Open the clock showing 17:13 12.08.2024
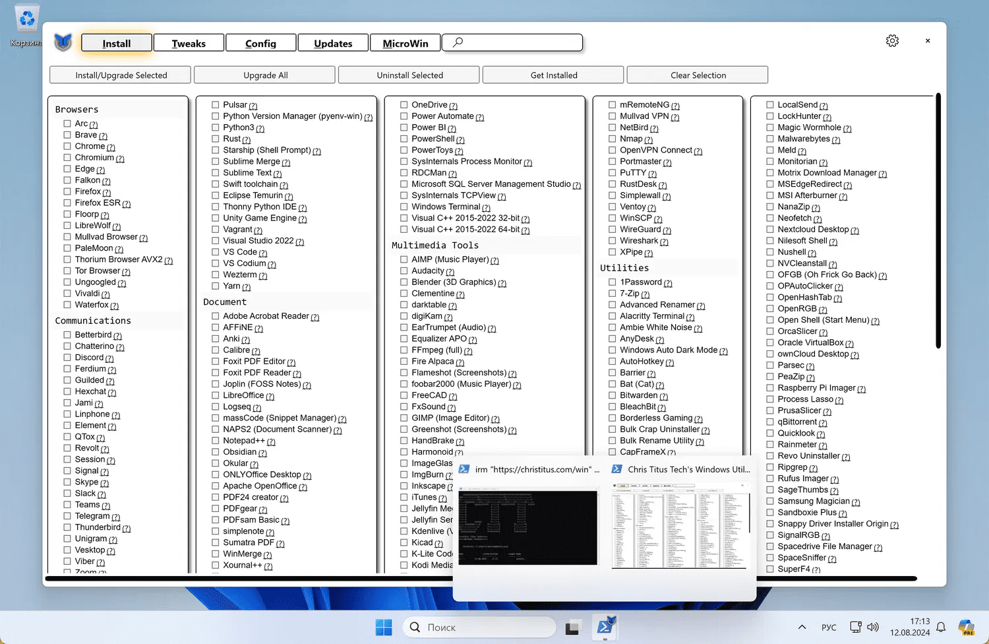989x644 pixels. pos(910,627)
